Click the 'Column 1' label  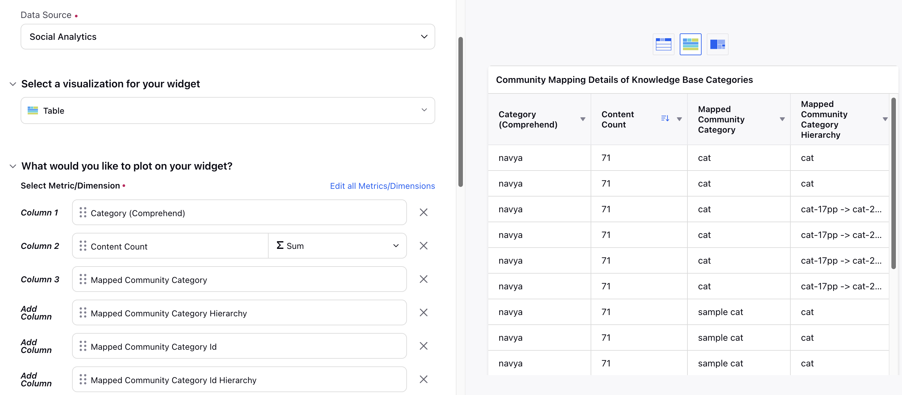click(39, 213)
